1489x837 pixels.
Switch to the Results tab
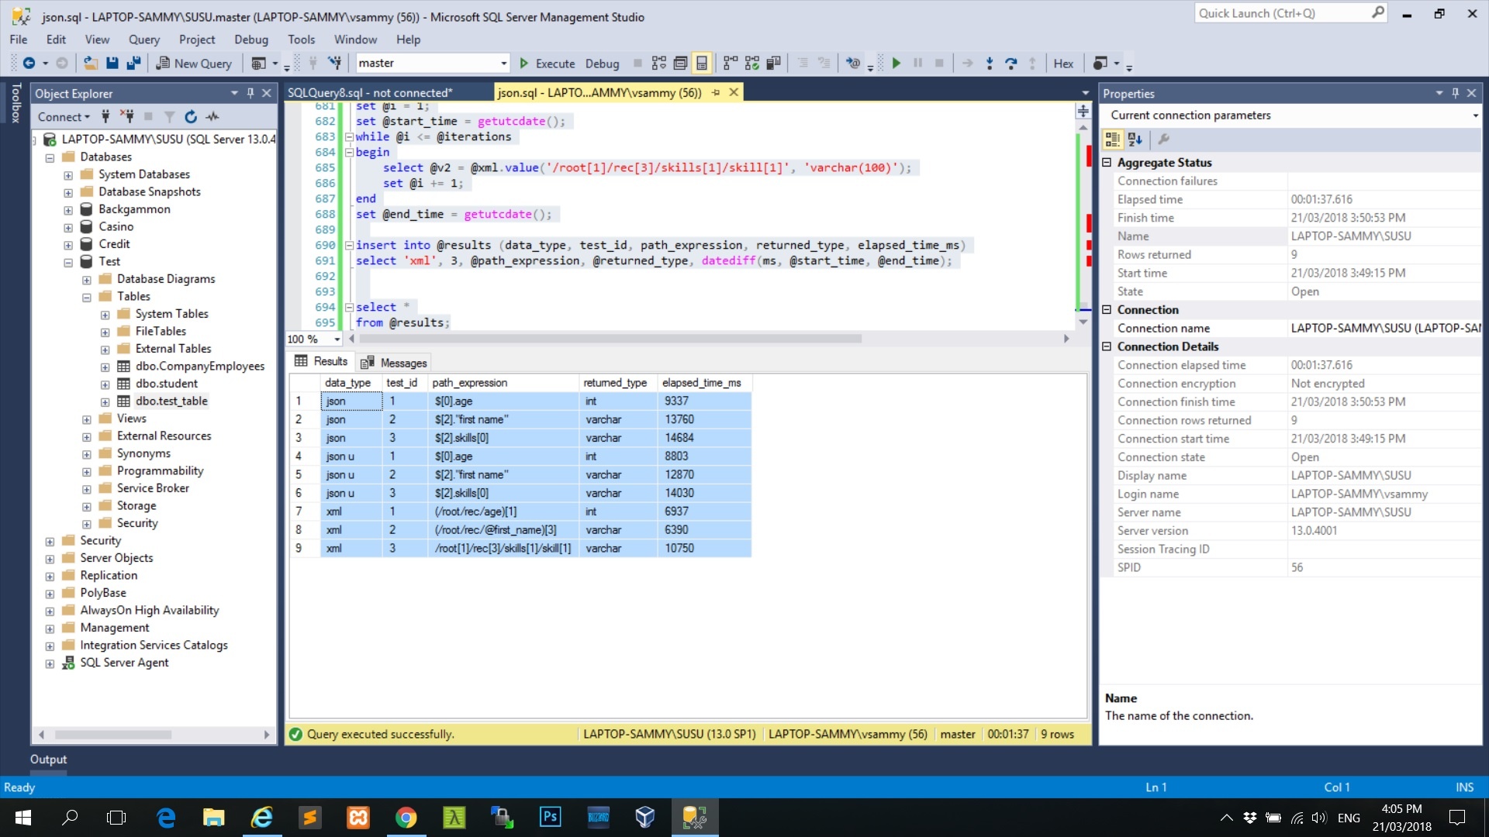pyautogui.click(x=321, y=362)
